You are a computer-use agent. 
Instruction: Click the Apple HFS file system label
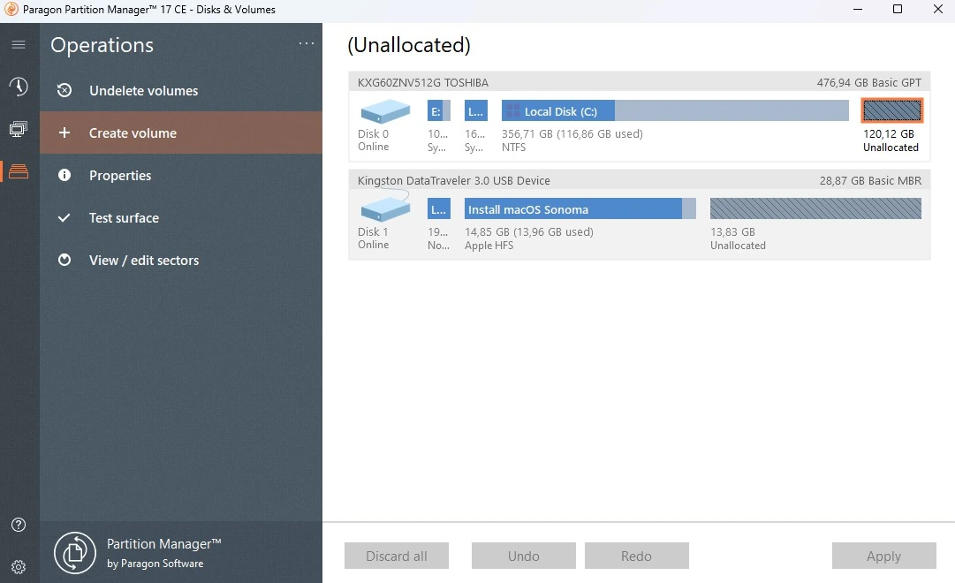click(489, 246)
